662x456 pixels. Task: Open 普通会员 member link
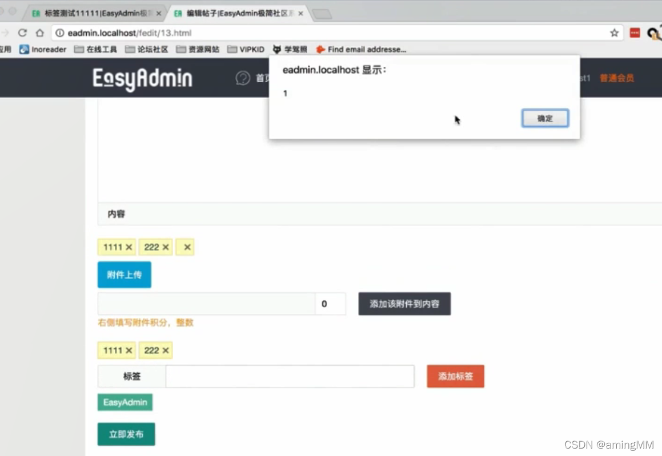coord(616,78)
